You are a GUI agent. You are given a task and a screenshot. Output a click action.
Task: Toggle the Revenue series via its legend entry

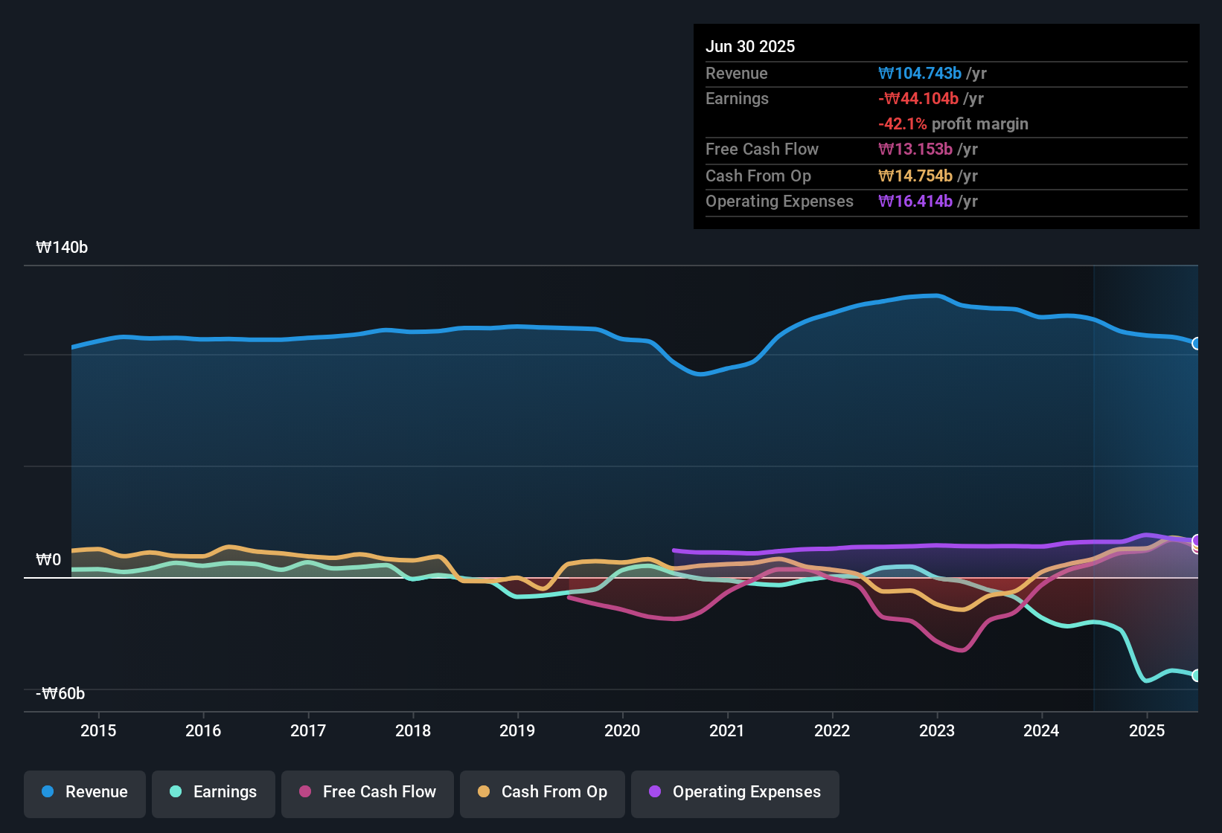point(84,792)
